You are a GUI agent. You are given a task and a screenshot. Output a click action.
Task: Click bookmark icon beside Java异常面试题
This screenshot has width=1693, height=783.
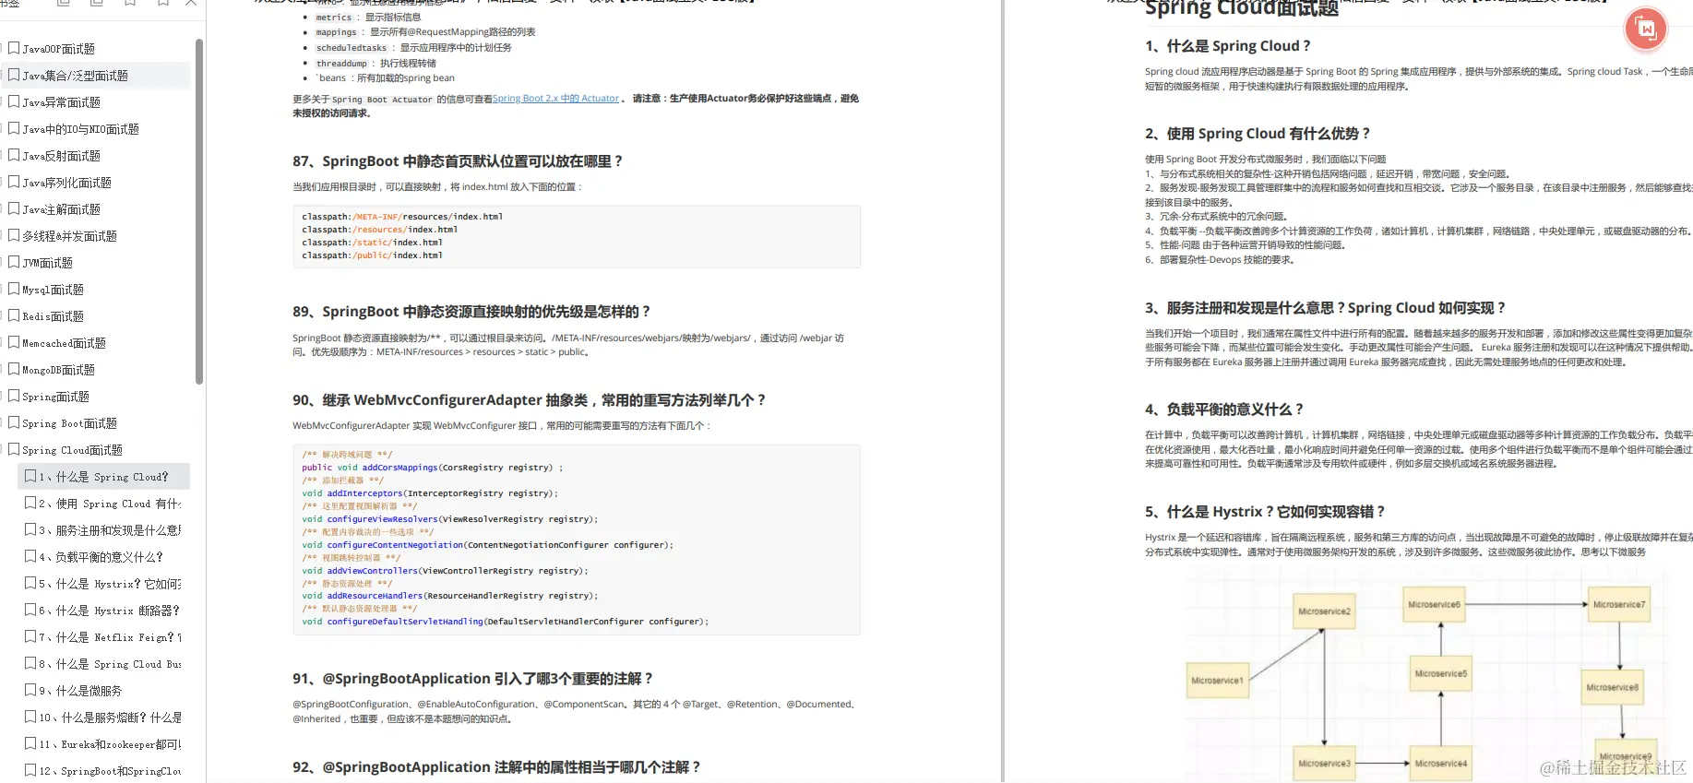(x=14, y=101)
